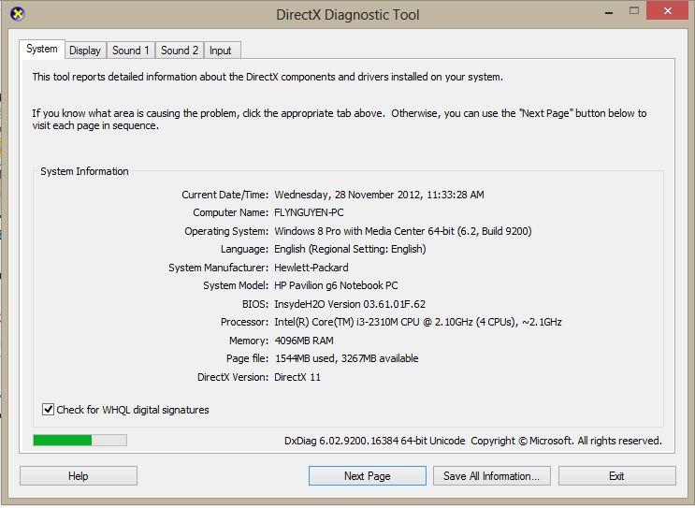Image resolution: width=695 pixels, height=508 pixels.
Task: Open the Sound 2 tab
Action: [x=180, y=51]
